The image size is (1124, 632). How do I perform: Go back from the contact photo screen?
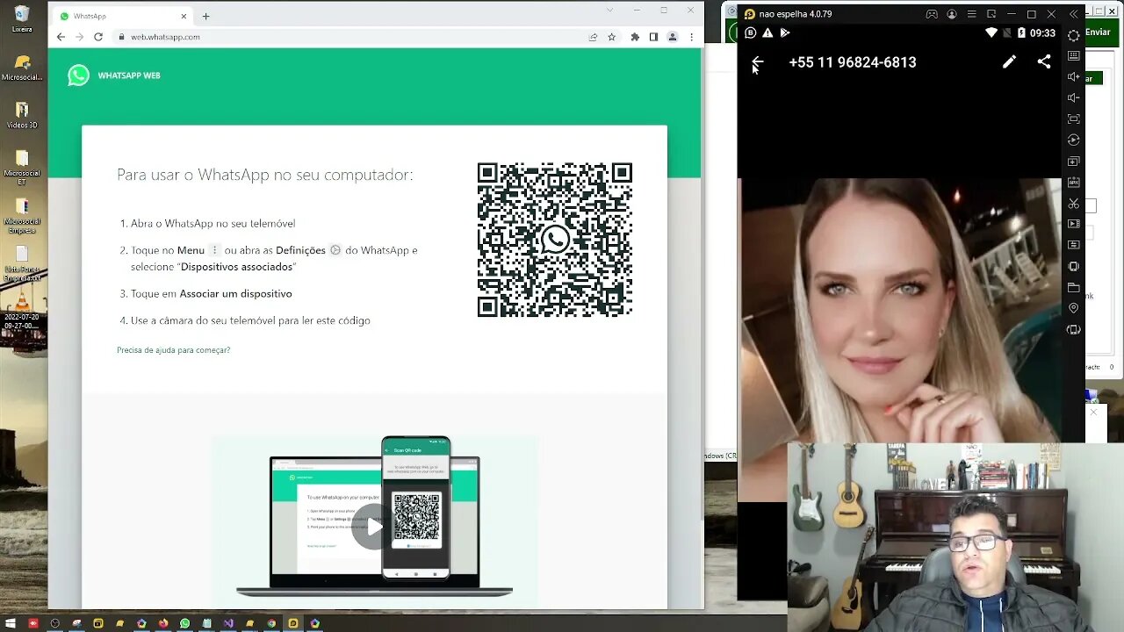point(758,62)
